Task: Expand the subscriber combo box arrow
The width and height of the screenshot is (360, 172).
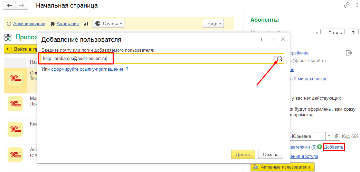Action: [329, 136]
